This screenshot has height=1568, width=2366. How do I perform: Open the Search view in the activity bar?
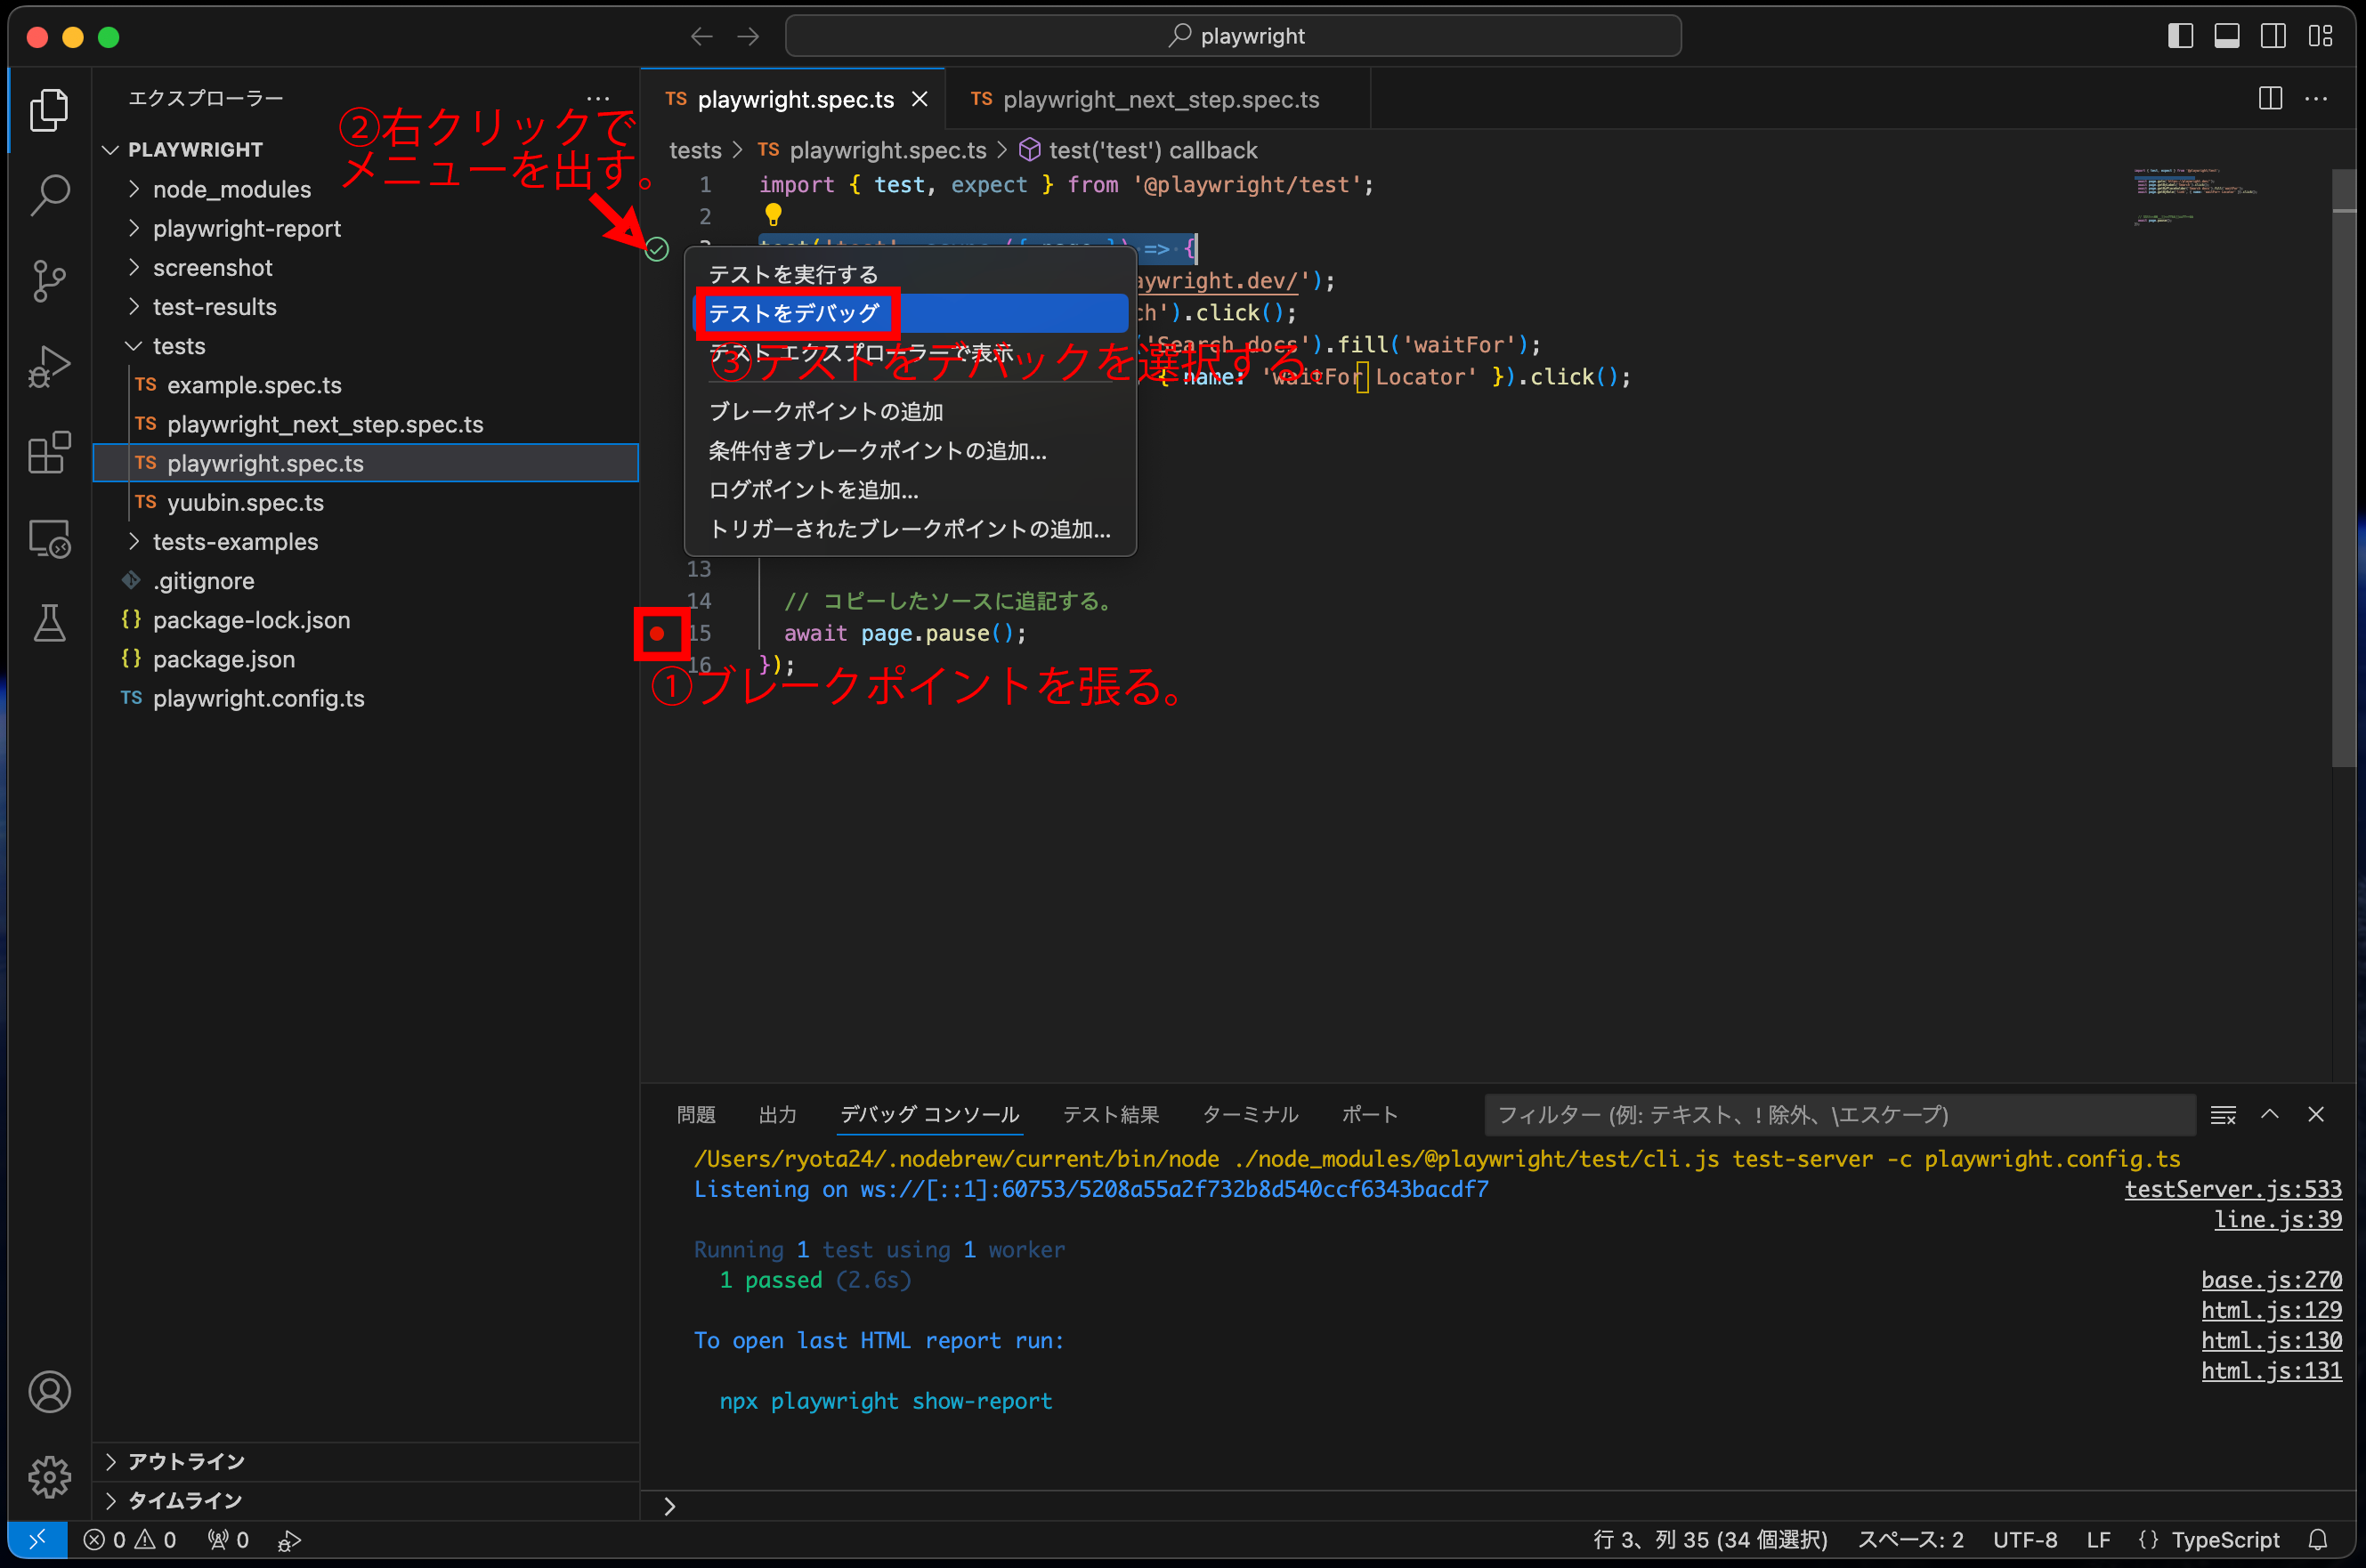click(x=49, y=196)
